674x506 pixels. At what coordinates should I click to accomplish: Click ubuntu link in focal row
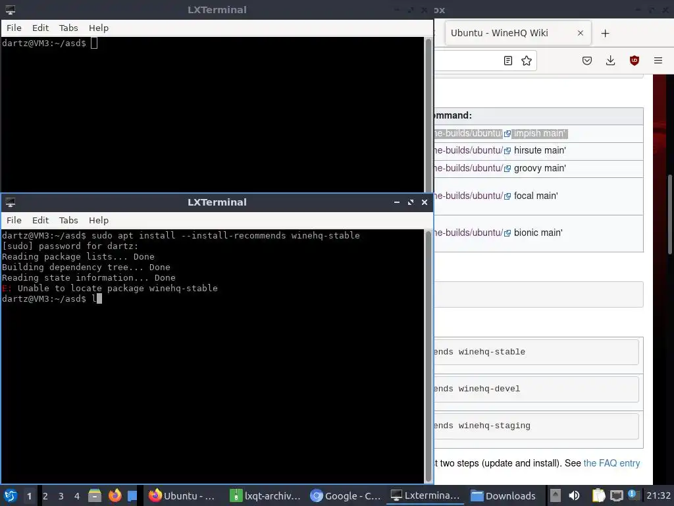[469, 196]
